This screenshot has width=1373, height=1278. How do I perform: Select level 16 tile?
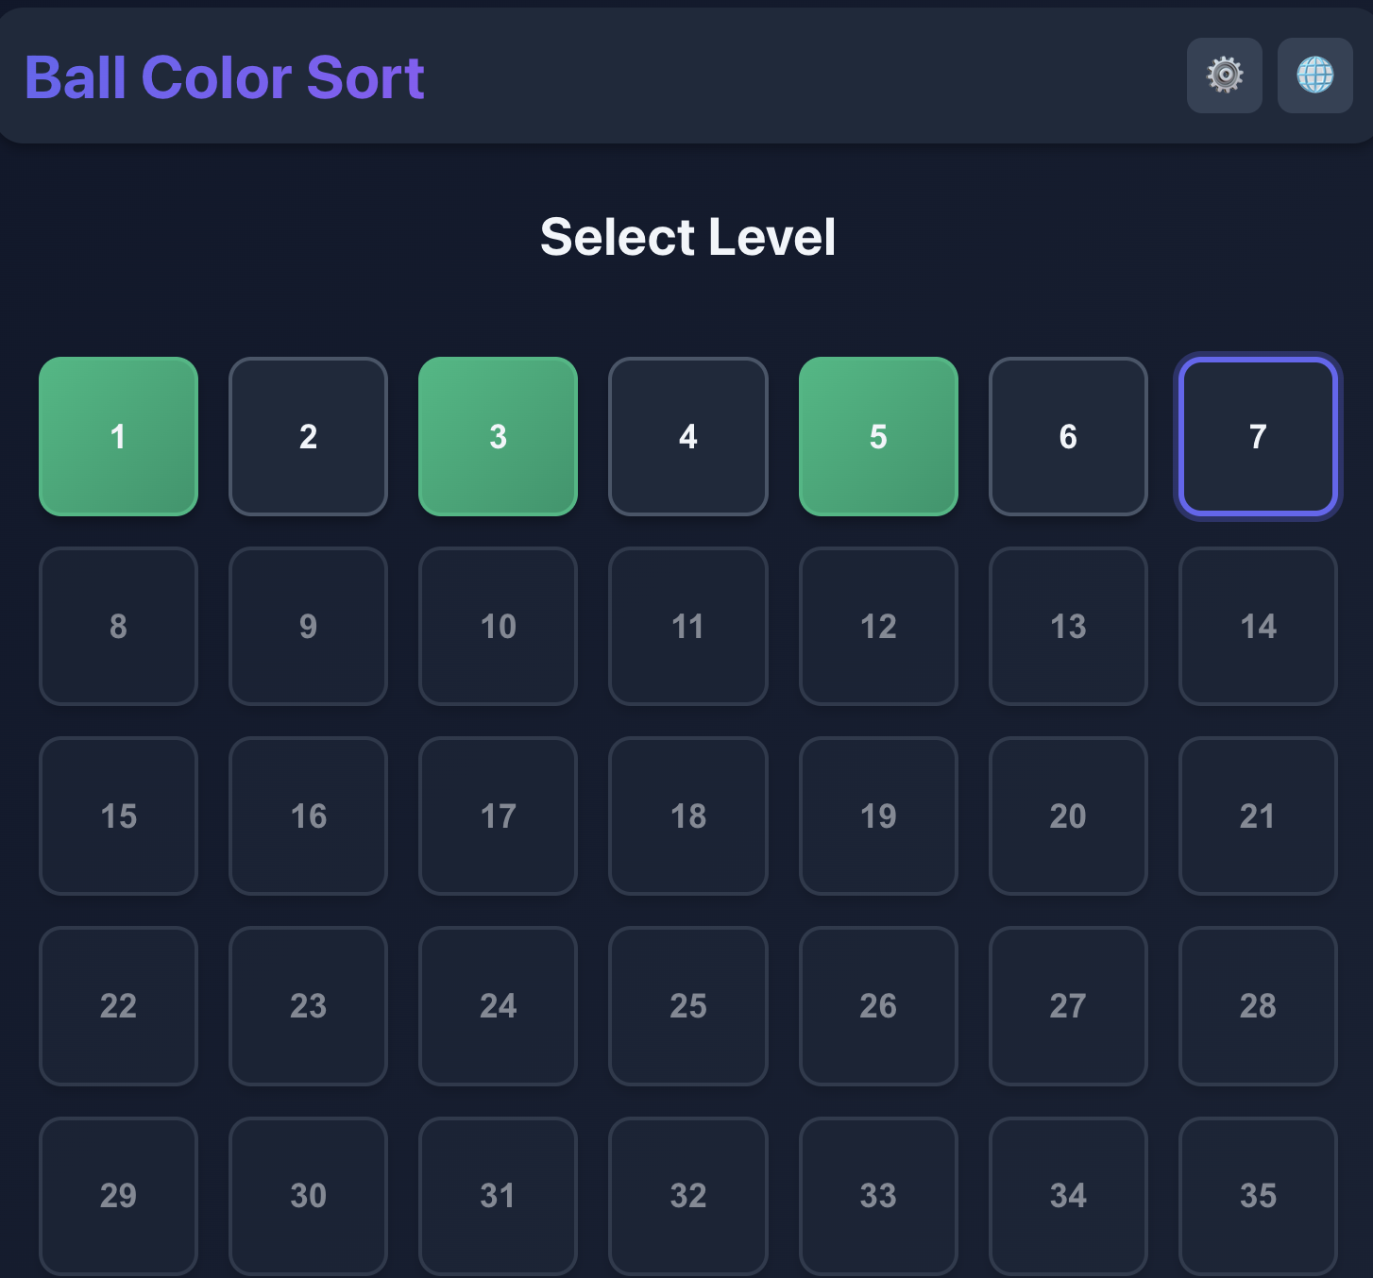click(x=308, y=816)
